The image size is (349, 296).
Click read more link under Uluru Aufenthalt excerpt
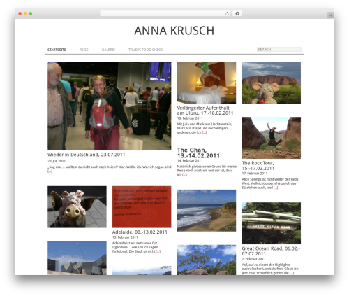coord(204,132)
